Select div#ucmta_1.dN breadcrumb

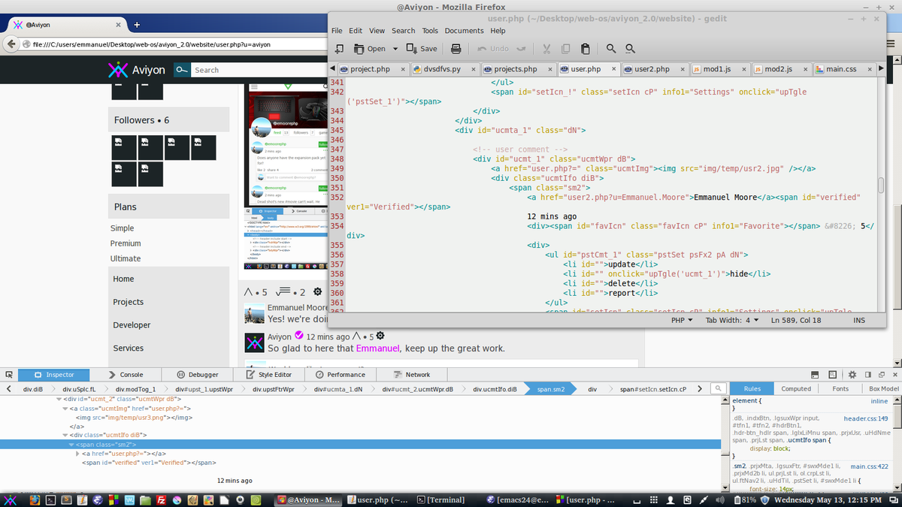click(x=337, y=389)
